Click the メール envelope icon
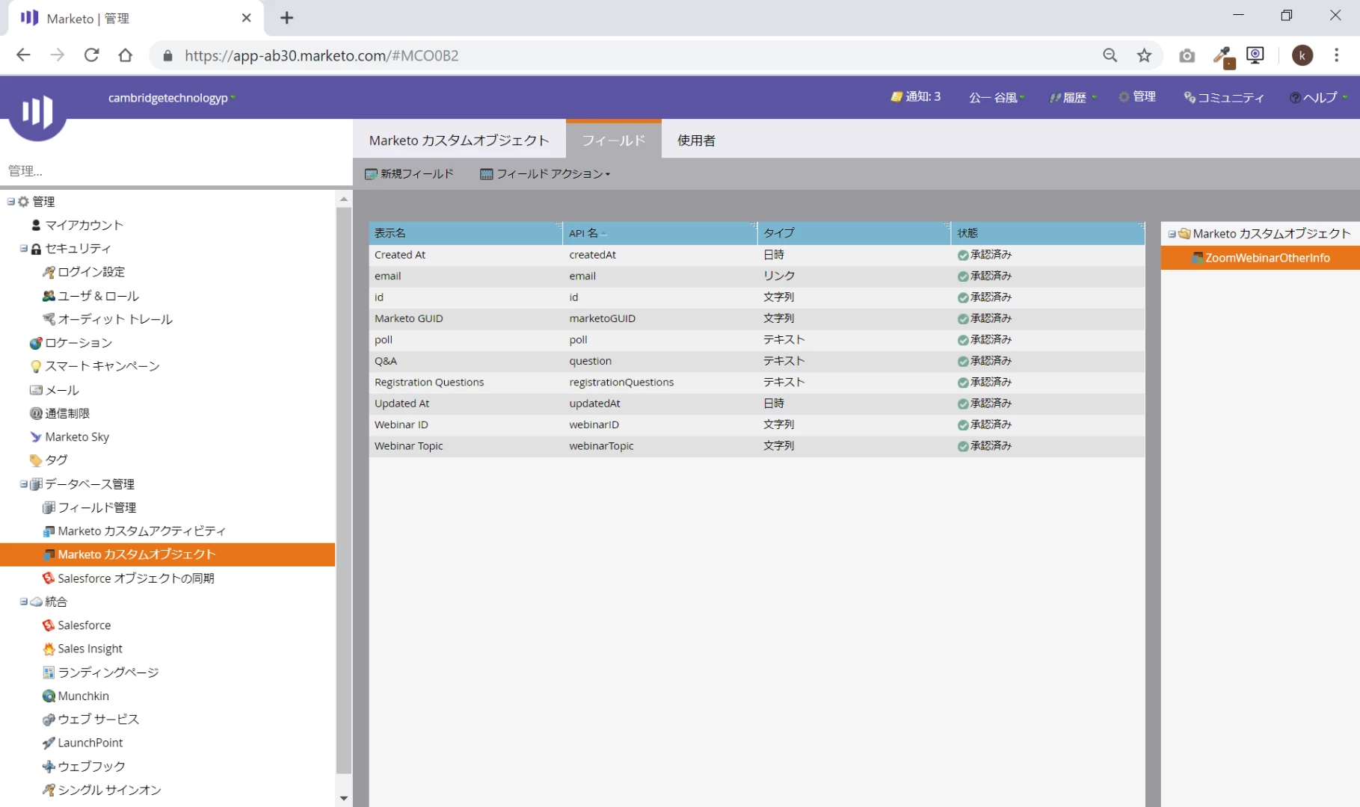This screenshot has width=1360, height=807. coord(36,390)
